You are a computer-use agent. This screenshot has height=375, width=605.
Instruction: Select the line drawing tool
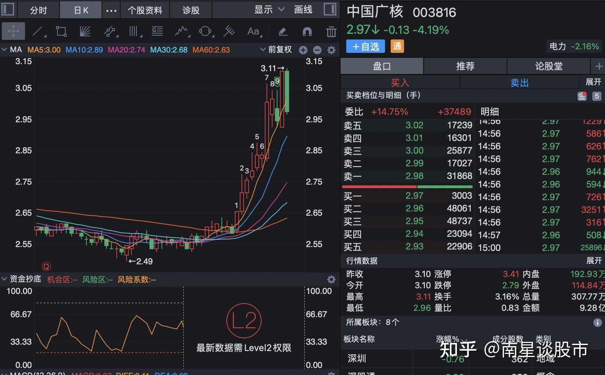click(38, 32)
